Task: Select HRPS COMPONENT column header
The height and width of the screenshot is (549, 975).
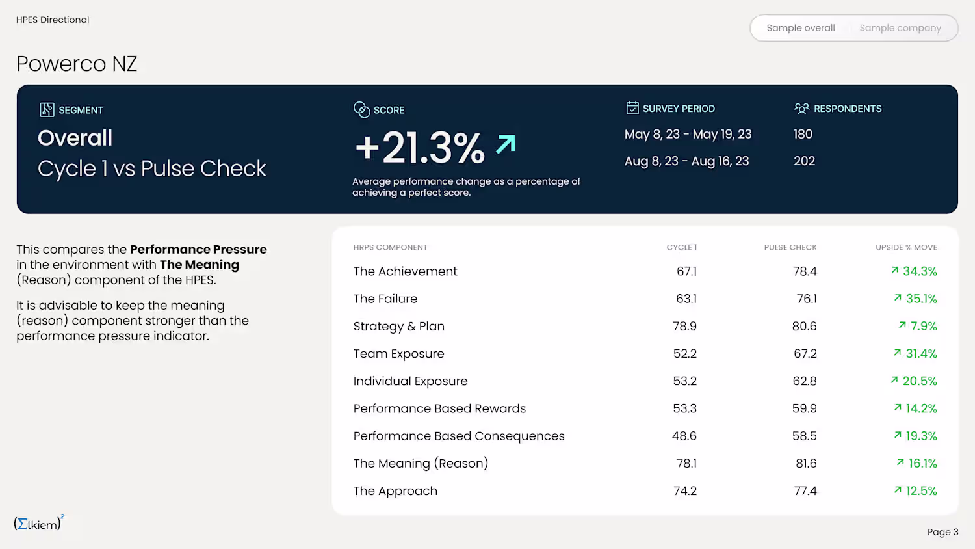Action: coord(390,247)
